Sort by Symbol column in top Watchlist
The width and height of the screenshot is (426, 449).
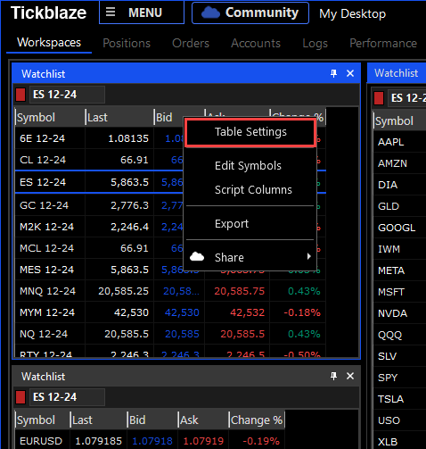[x=50, y=117]
